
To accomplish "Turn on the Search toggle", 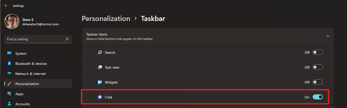I will click(318, 52).
